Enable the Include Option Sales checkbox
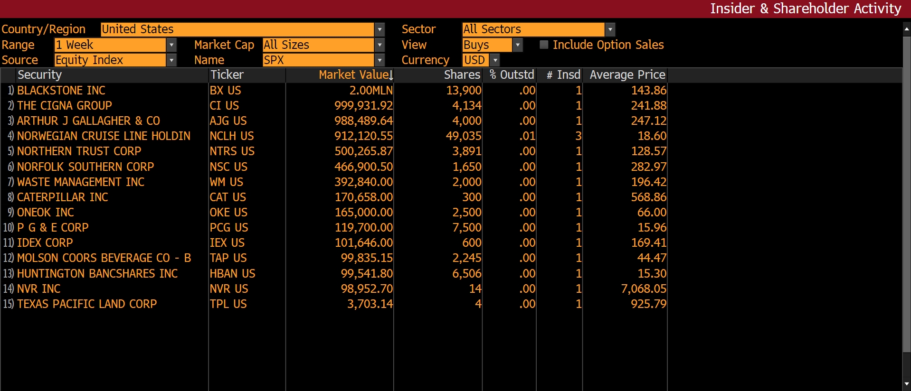Viewport: 911px width, 391px height. click(544, 45)
